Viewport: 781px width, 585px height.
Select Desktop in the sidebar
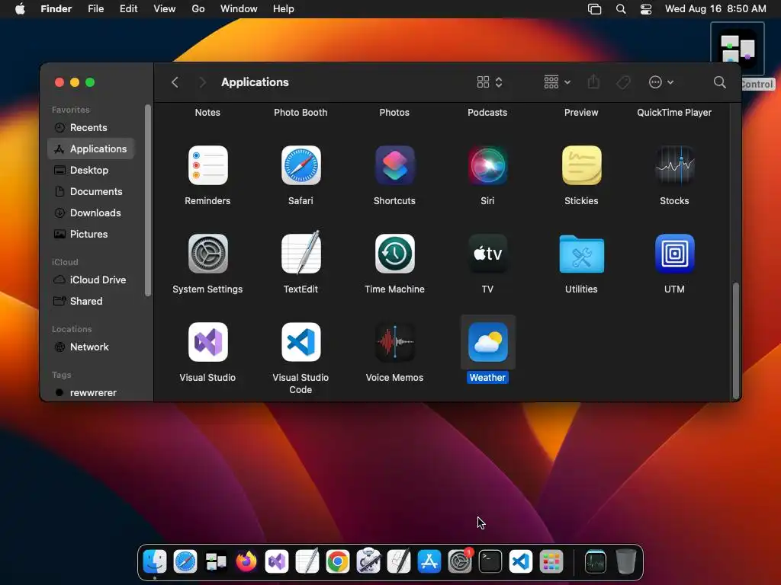[91, 170]
